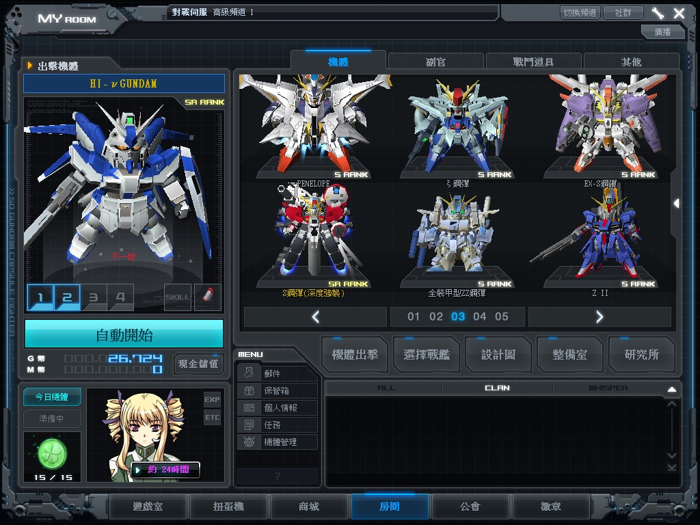Toggle unit slot 2
This screenshot has height=525, width=700.
(x=67, y=297)
